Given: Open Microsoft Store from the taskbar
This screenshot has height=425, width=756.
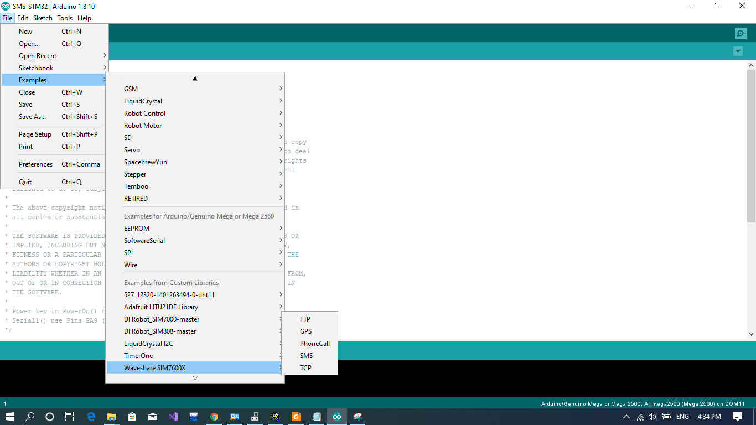Looking at the screenshot, I should (x=132, y=417).
